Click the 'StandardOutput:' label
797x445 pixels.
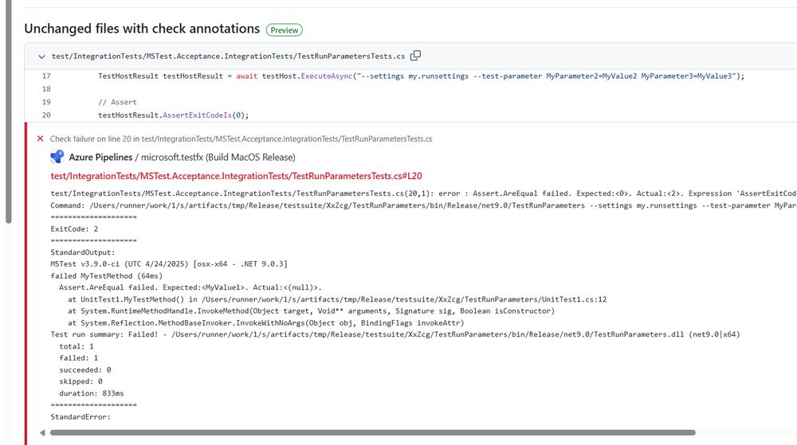coord(82,252)
